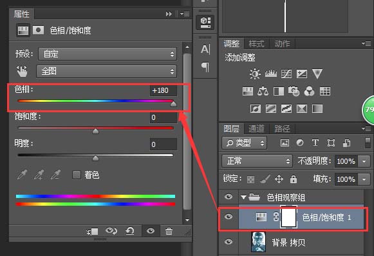Add a Channel Mixer adjustment
The image size is (374, 256).
[310, 91]
